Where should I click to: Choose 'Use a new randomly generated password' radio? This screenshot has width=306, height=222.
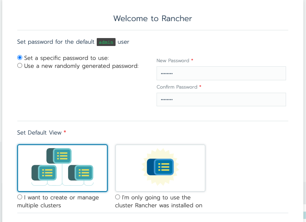20,66
